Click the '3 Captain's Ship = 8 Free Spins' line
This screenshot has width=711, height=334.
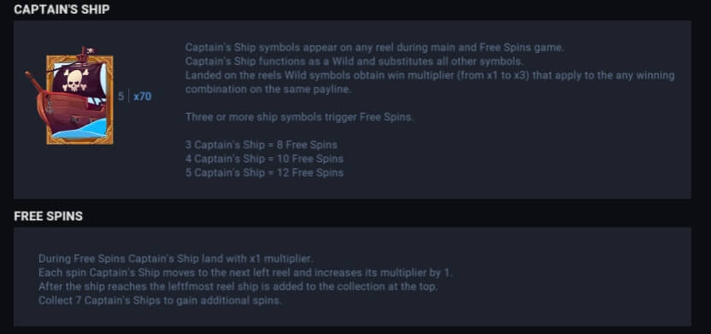coord(261,145)
